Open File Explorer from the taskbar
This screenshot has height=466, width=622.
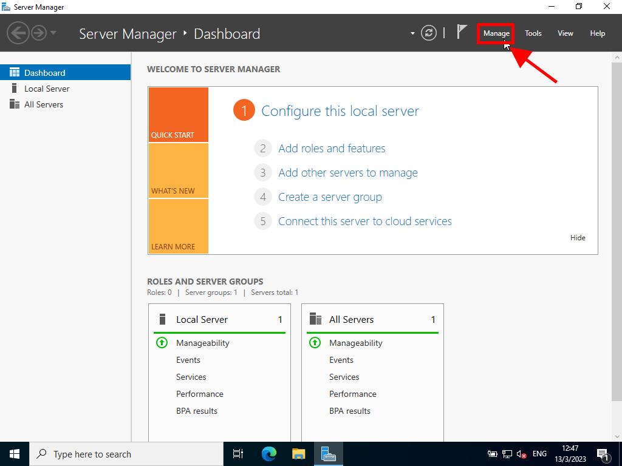298,454
